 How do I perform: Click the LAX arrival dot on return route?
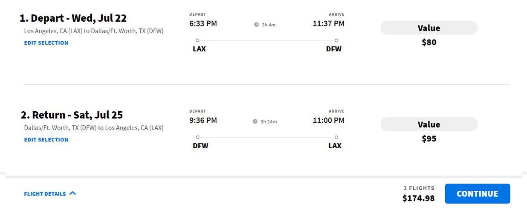(x=336, y=137)
